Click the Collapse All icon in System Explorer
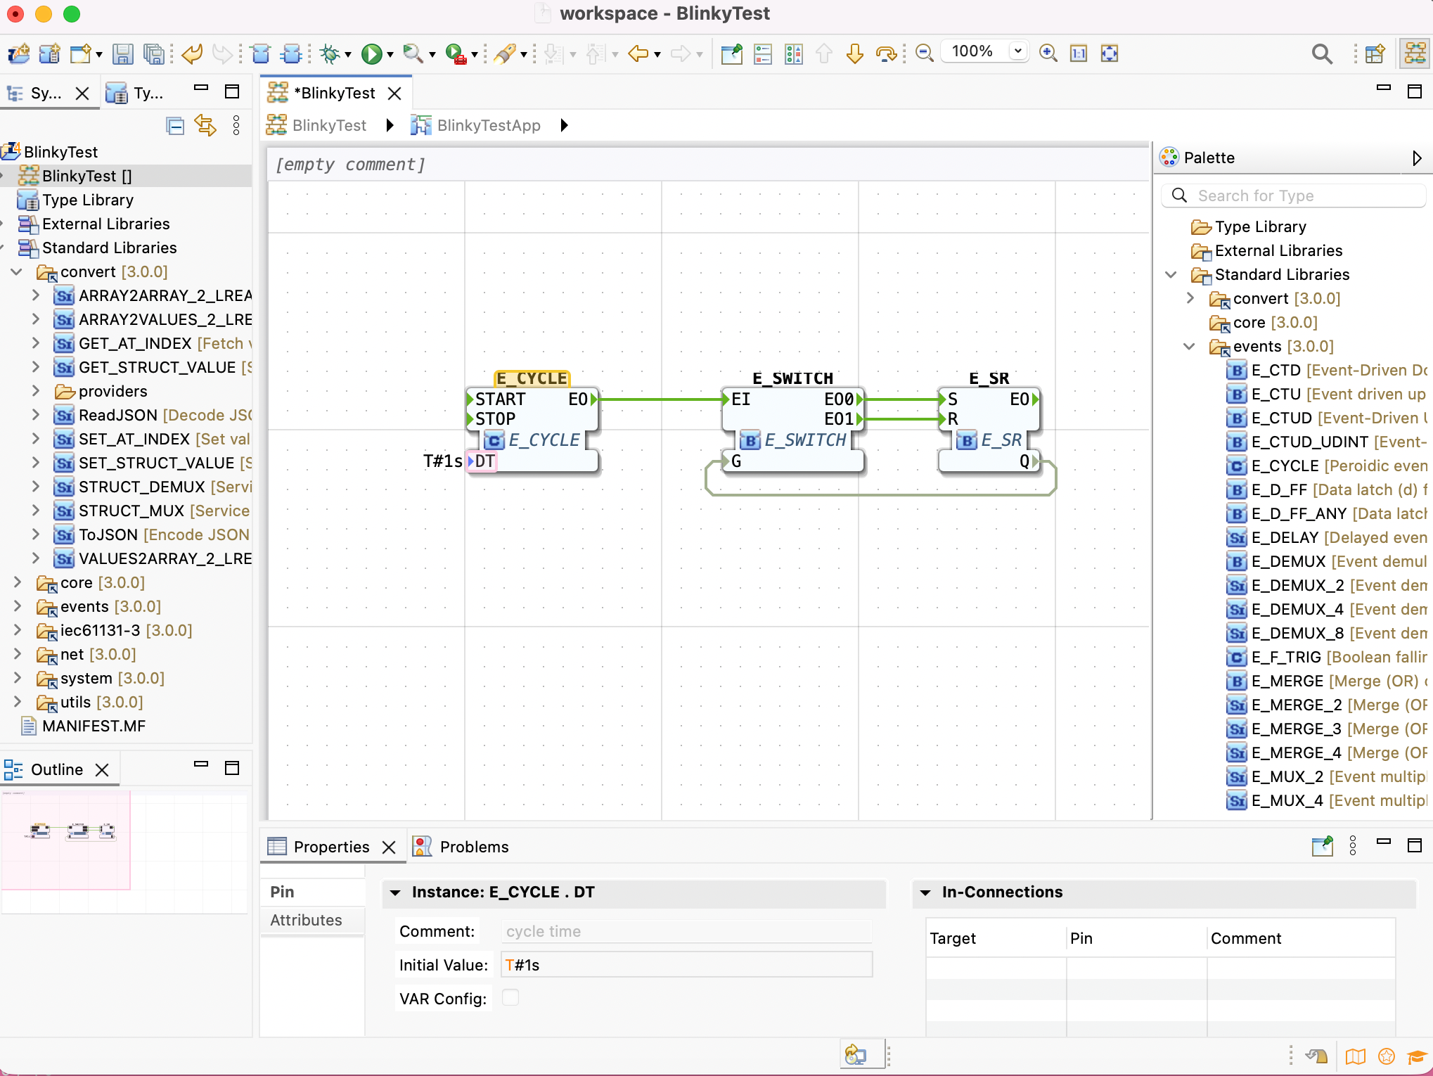The image size is (1433, 1076). pos(175,126)
